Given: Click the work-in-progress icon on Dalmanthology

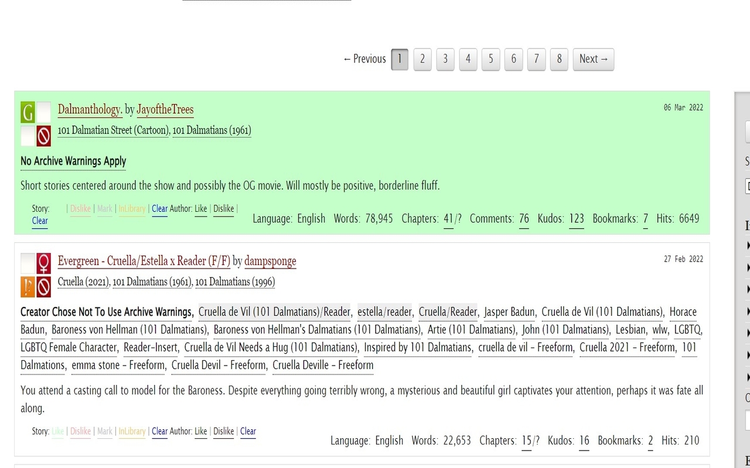Looking at the screenshot, I should pos(43,136).
